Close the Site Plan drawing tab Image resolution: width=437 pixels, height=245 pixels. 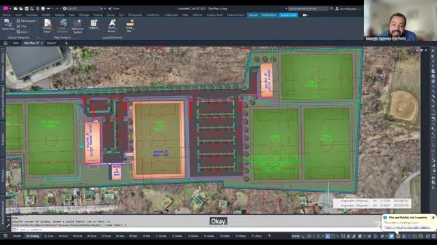42,43
